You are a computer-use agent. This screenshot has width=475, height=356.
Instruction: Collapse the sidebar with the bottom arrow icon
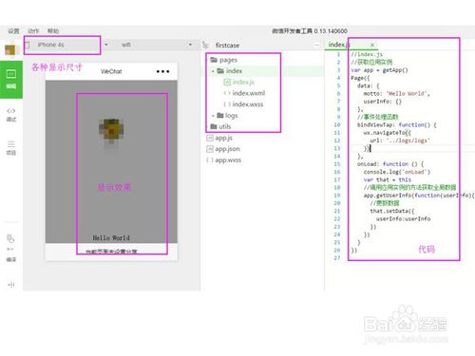11,285
